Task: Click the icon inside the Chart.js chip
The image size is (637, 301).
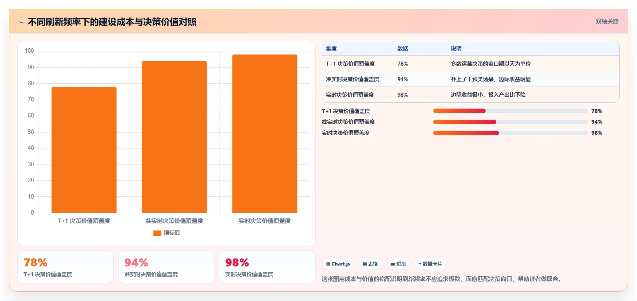Action: tap(328, 264)
